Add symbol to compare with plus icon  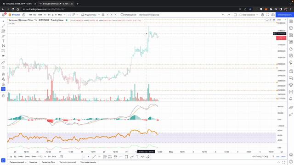pyautogui.click(x=24, y=15)
